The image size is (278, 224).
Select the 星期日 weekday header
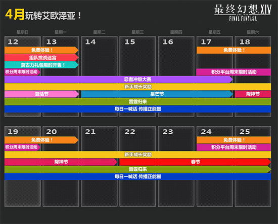[23, 32]
